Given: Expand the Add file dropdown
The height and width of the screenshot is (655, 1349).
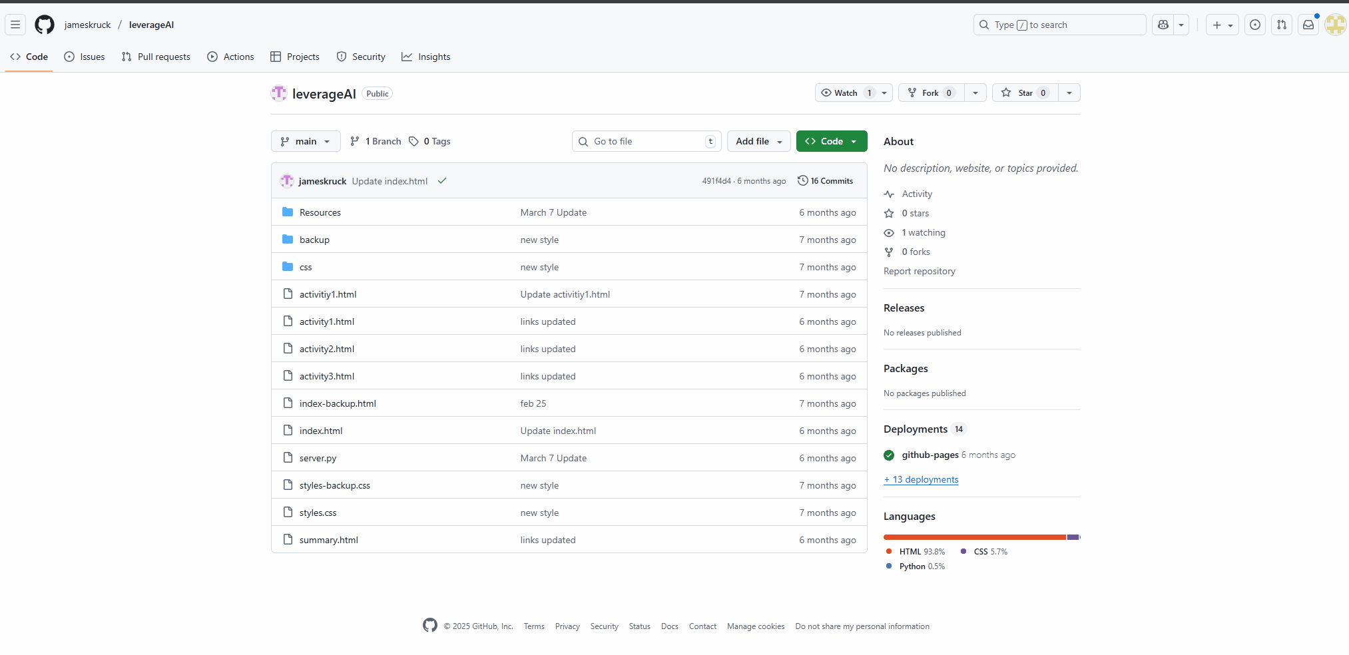Looking at the screenshot, I should [x=759, y=141].
